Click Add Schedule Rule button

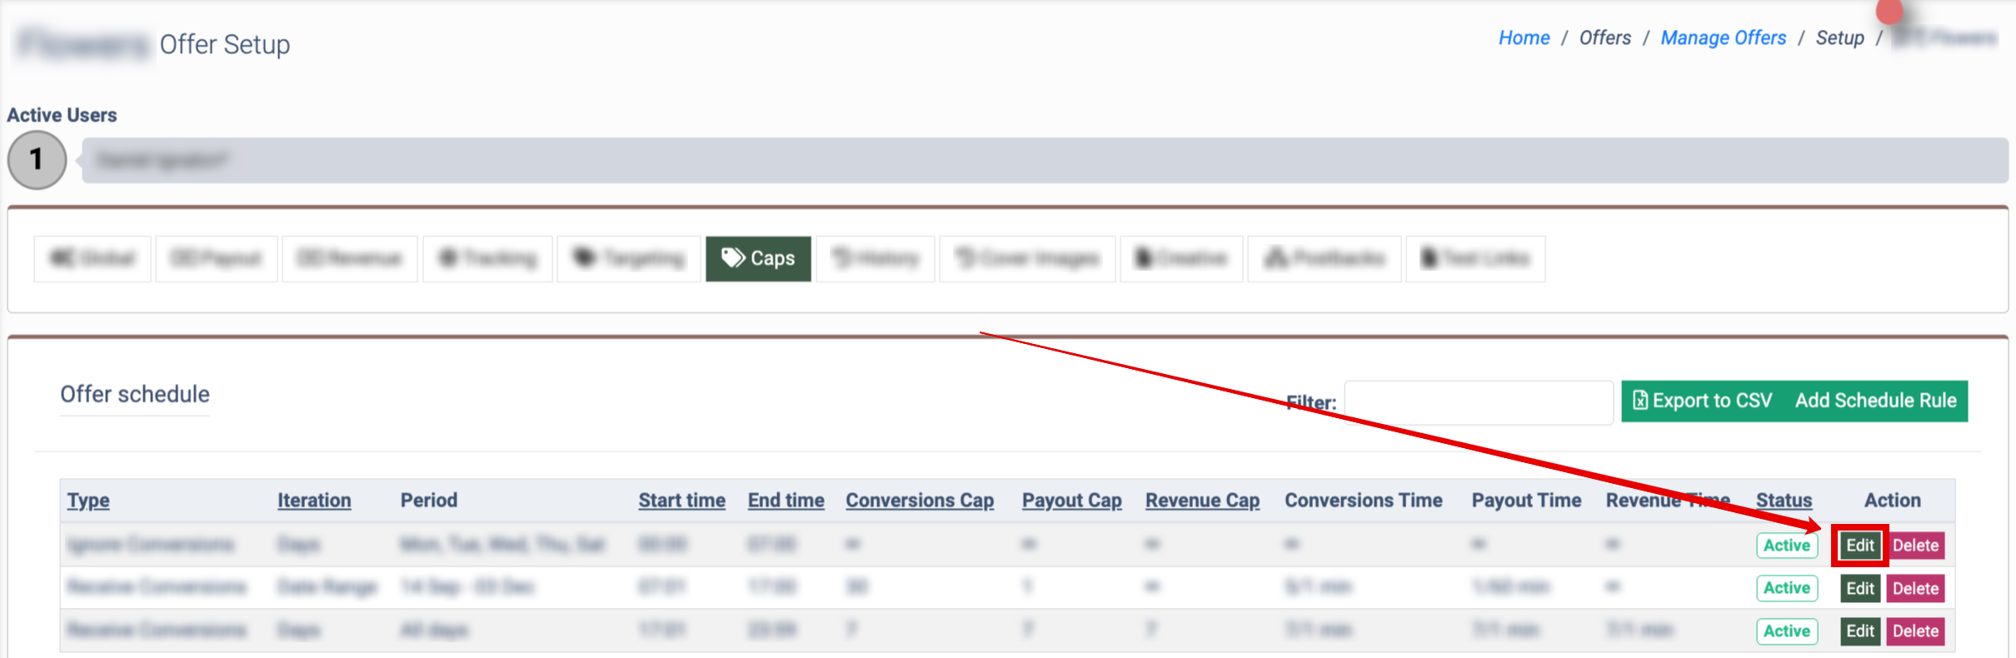[x=1875, y=401]
